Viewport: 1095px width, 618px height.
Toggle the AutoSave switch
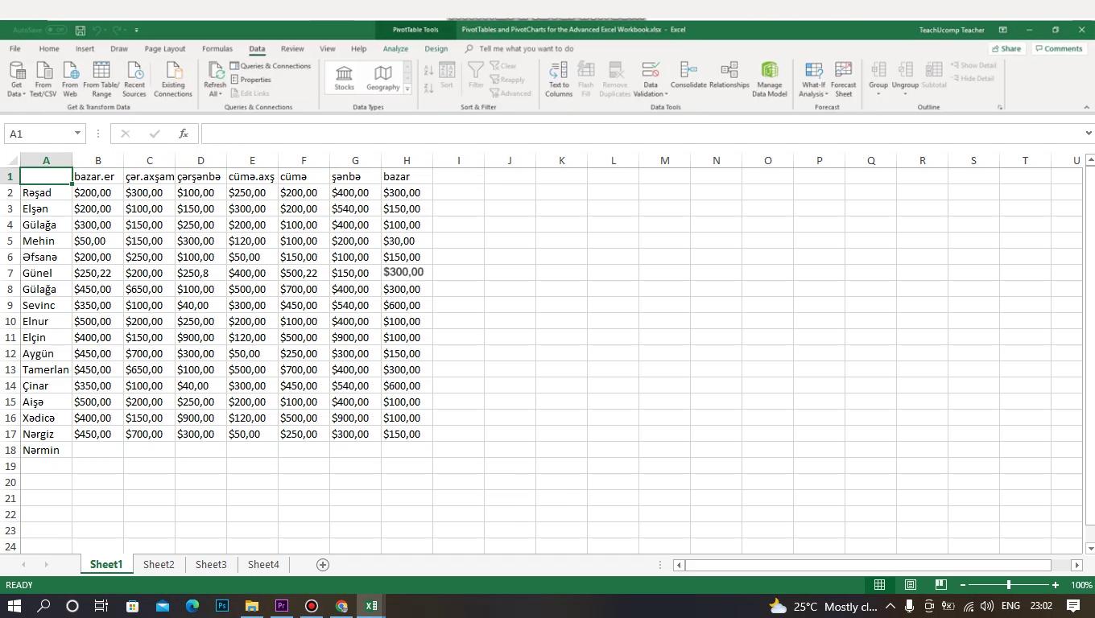[56, 30]
